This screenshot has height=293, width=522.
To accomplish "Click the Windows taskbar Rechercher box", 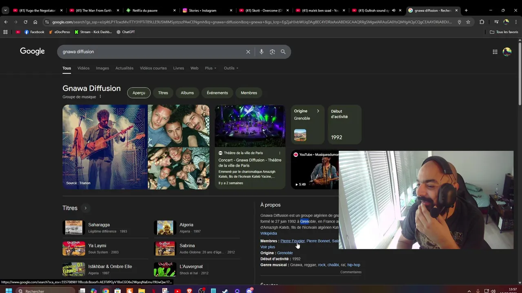I will [x=45, y=291].
